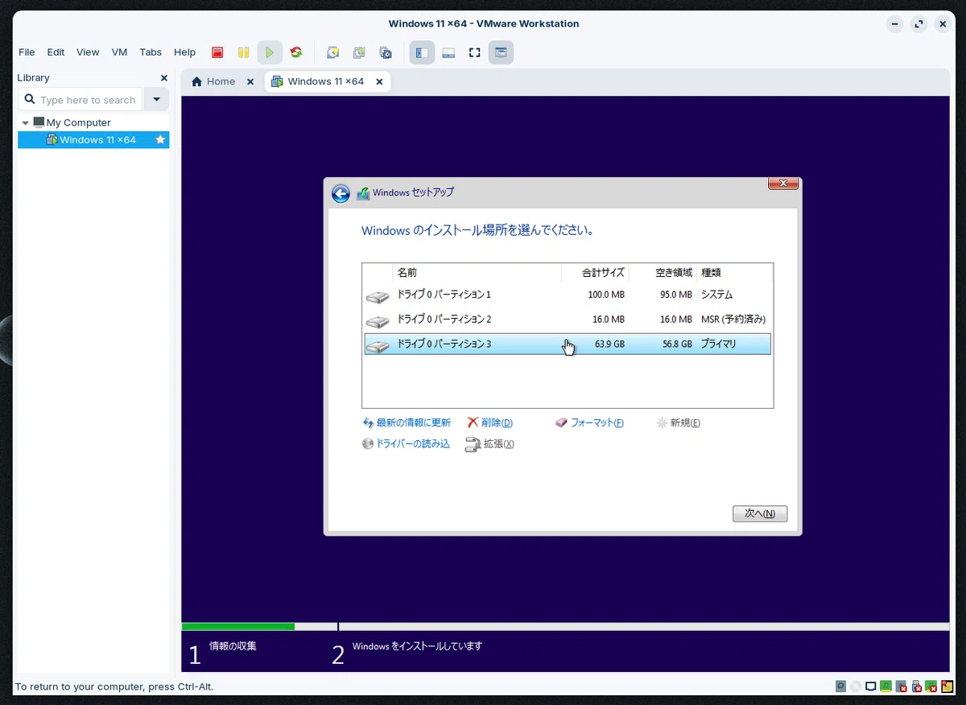Close the Home tab
This screenshot has width=966, height=705.
[250, 81]
